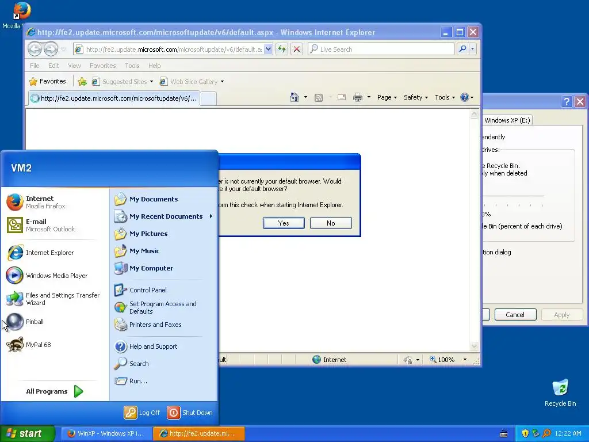Click Add to Favorites Bar icon
589x442 pixels.
pos(82,82)
